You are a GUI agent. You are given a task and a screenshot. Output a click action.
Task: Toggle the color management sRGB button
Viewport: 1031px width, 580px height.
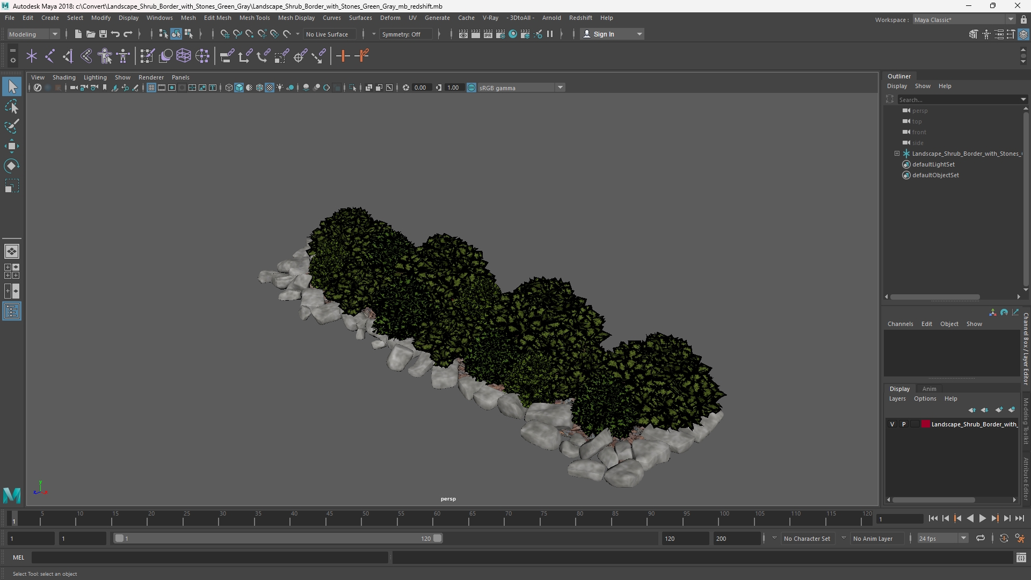coord(471,88)
